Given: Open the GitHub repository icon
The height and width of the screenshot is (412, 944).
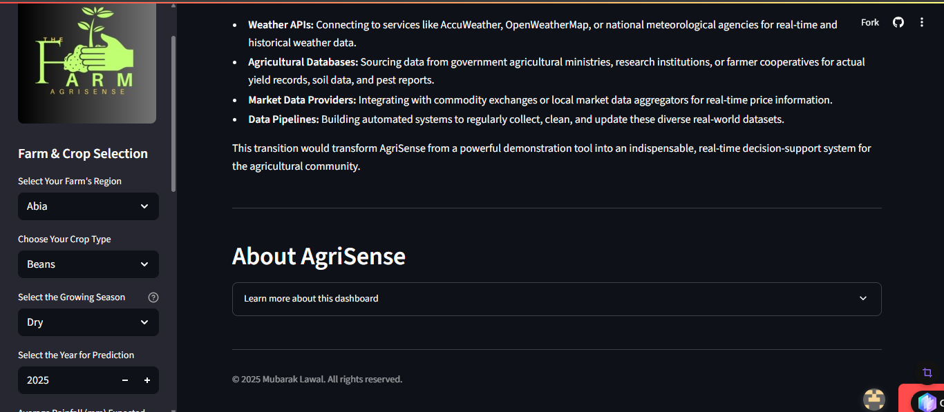Looking at the screenshot, I should [898, 22].
